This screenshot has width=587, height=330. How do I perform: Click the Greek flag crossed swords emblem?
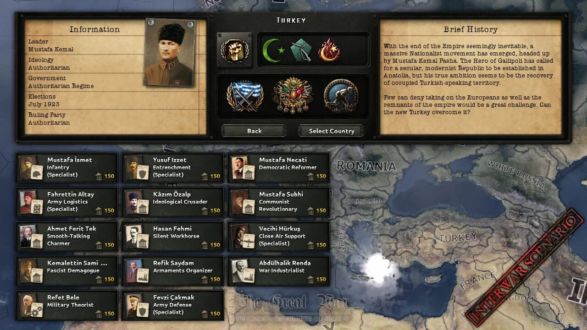pyautogui.click(x=244, y=96)
